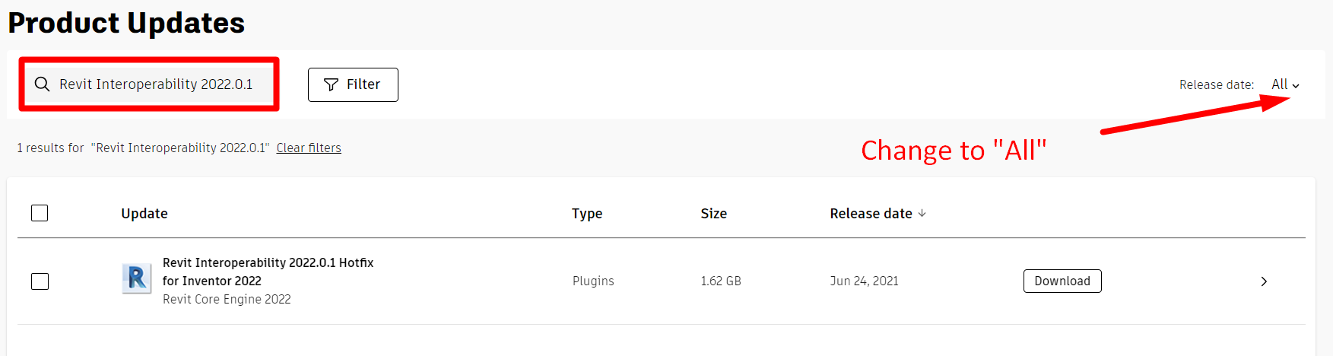Download the Revit Interoperability Hotfix
Screen dimensions: 1333x356
click(1062, 281)
